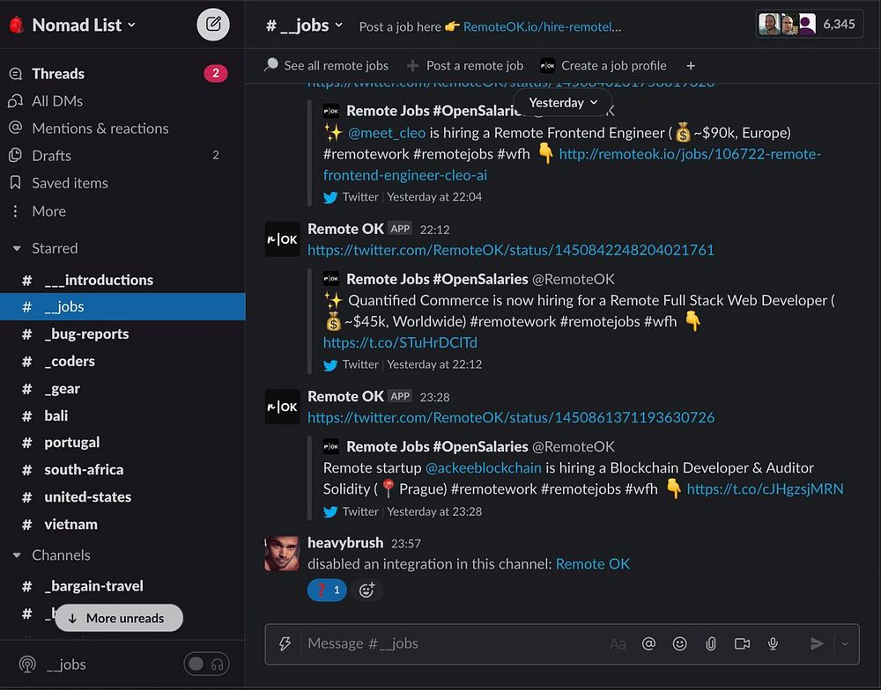Click the Remote OK integration link
This screenshot has height=690, width=881.
click(592, 563)
